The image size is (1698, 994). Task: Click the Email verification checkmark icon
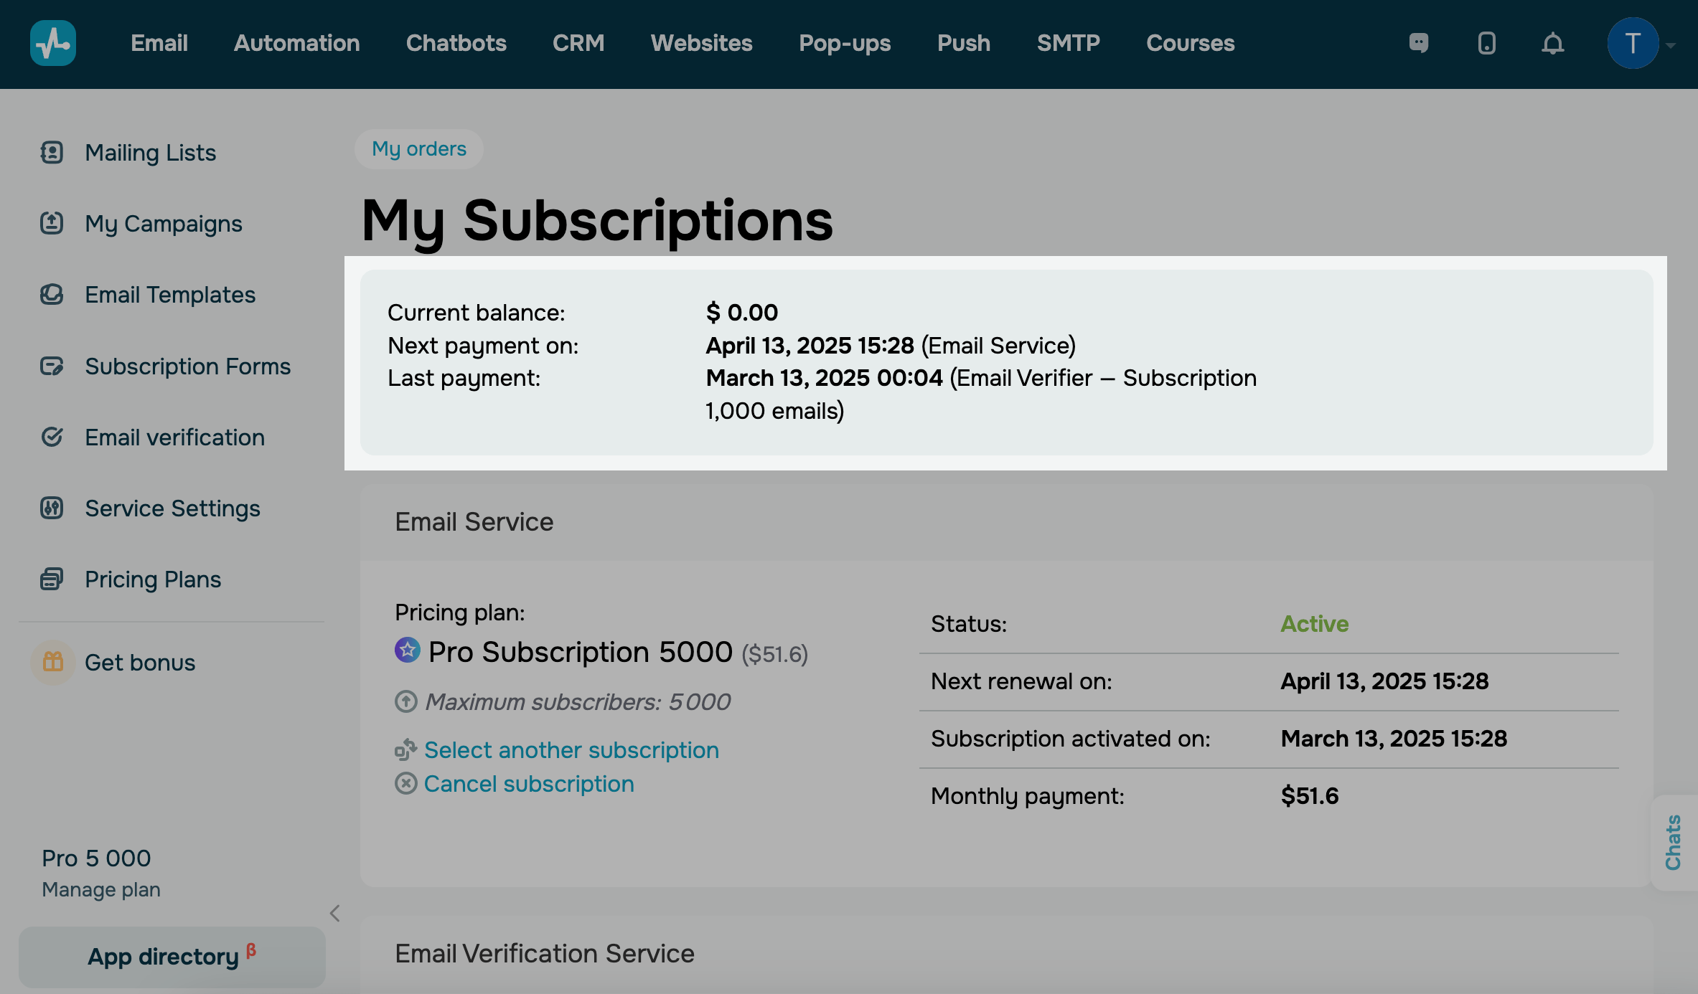tap(52, 437)
